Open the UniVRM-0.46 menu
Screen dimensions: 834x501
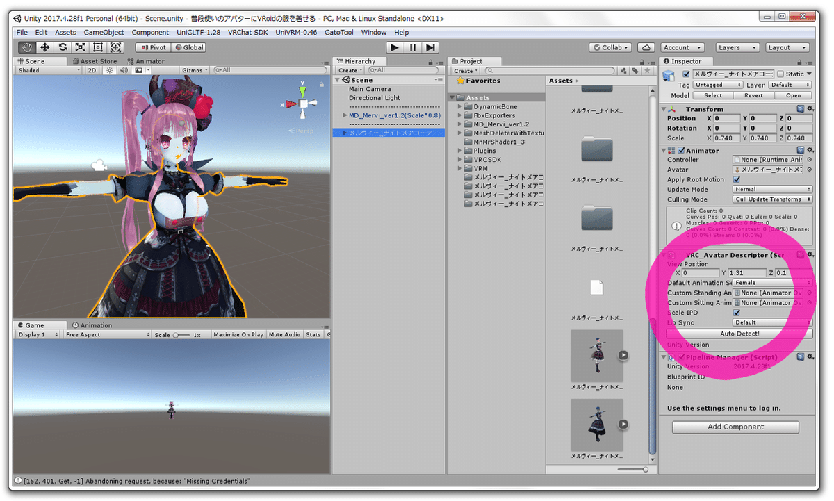click(296, 32)
